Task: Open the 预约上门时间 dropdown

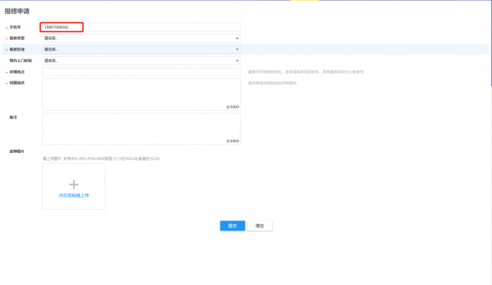Action: [141, 61]
